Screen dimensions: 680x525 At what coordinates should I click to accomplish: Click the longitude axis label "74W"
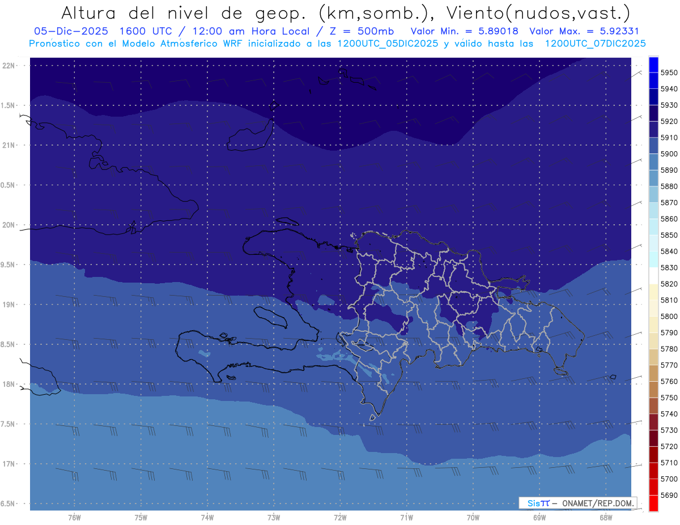tap(207, 518)
